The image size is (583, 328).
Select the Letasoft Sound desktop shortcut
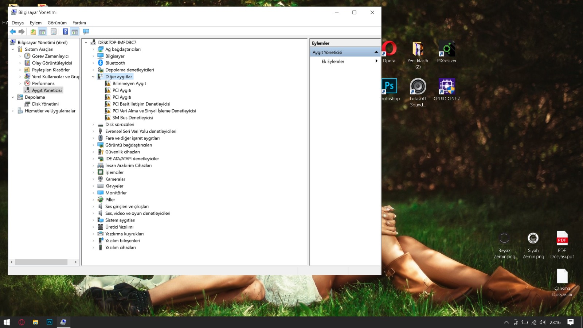(418, 93)
